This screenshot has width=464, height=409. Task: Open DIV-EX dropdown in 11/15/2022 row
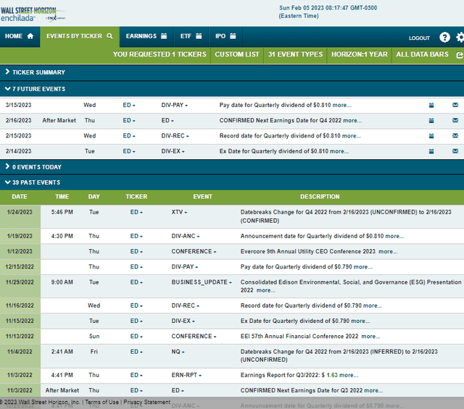183,321
